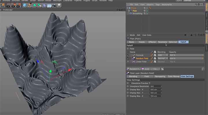Switch to the Effector tab
Viewport: 208px width, 115px height.
coord(152,42)
